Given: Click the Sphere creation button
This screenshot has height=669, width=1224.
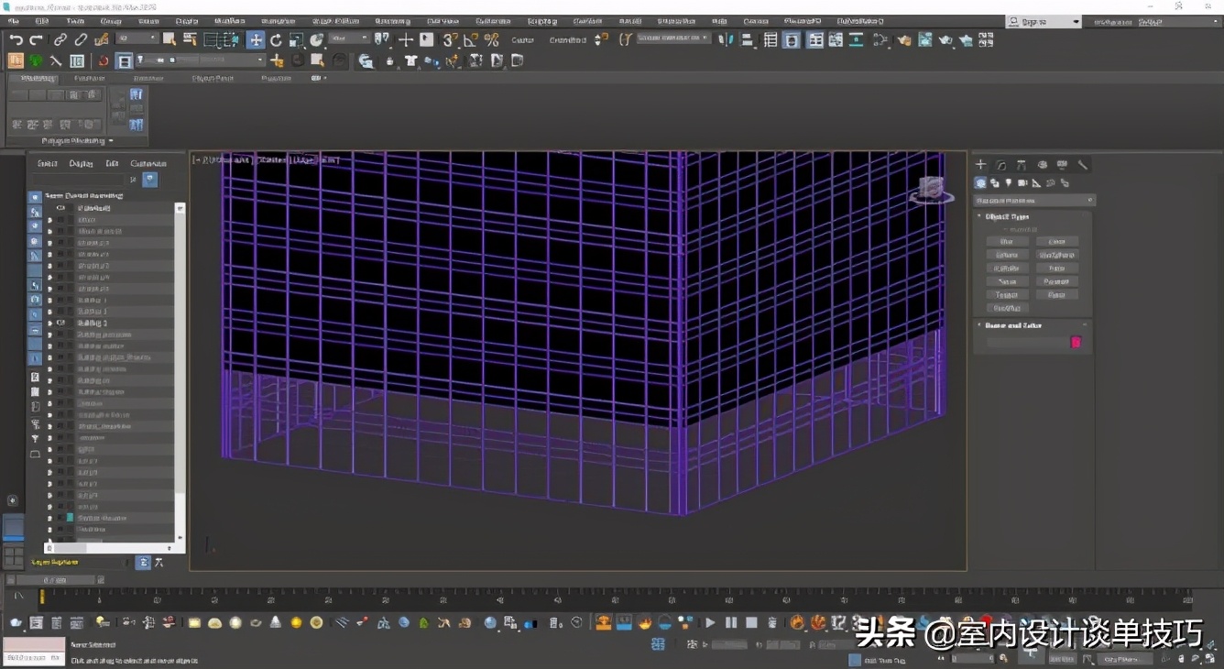Looking at the screenshot, I should tap(1007, 254).
